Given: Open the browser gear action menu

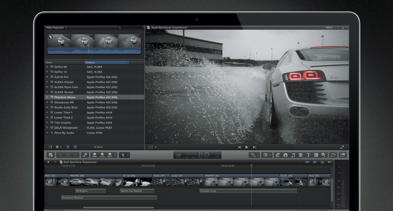Looking at the screenshot, I should pyautogui.click(x=58, y=147).
